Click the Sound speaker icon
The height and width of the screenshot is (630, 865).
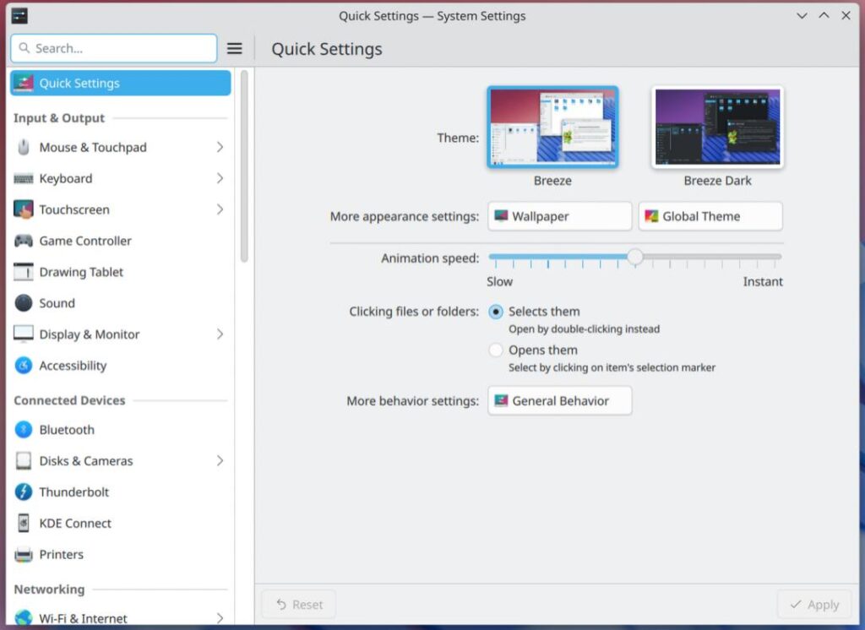pos(23,303)
